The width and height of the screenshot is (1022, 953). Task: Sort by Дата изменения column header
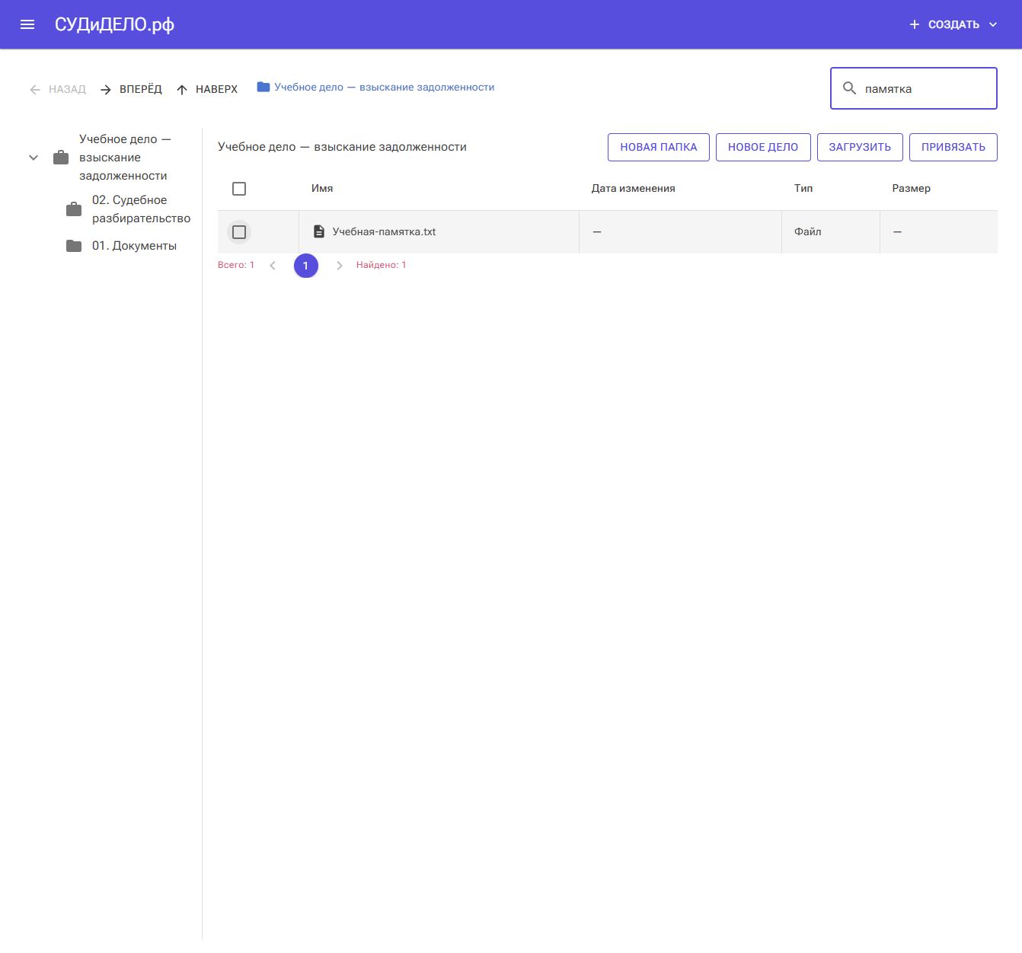click(634, 188)
